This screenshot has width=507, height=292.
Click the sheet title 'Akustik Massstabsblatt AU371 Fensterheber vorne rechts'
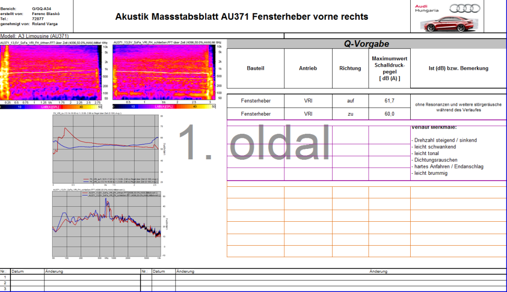coord(242,17)
